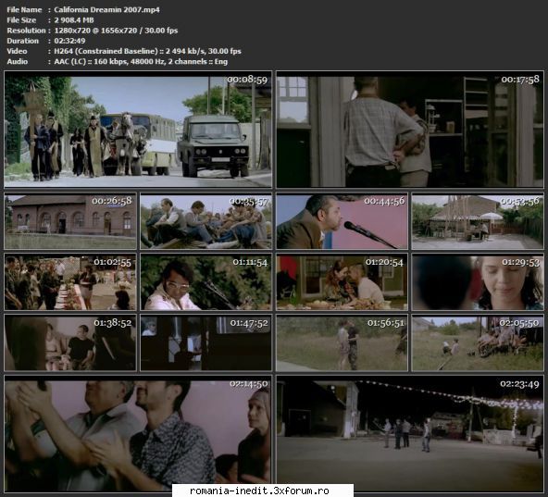Click the duration value 02:32:49
This screenshot has width=548, height=497.
pyautogui.click(x=69, y=41)
